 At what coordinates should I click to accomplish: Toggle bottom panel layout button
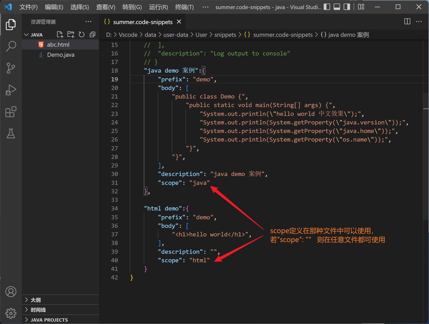(x=337, y=7)
